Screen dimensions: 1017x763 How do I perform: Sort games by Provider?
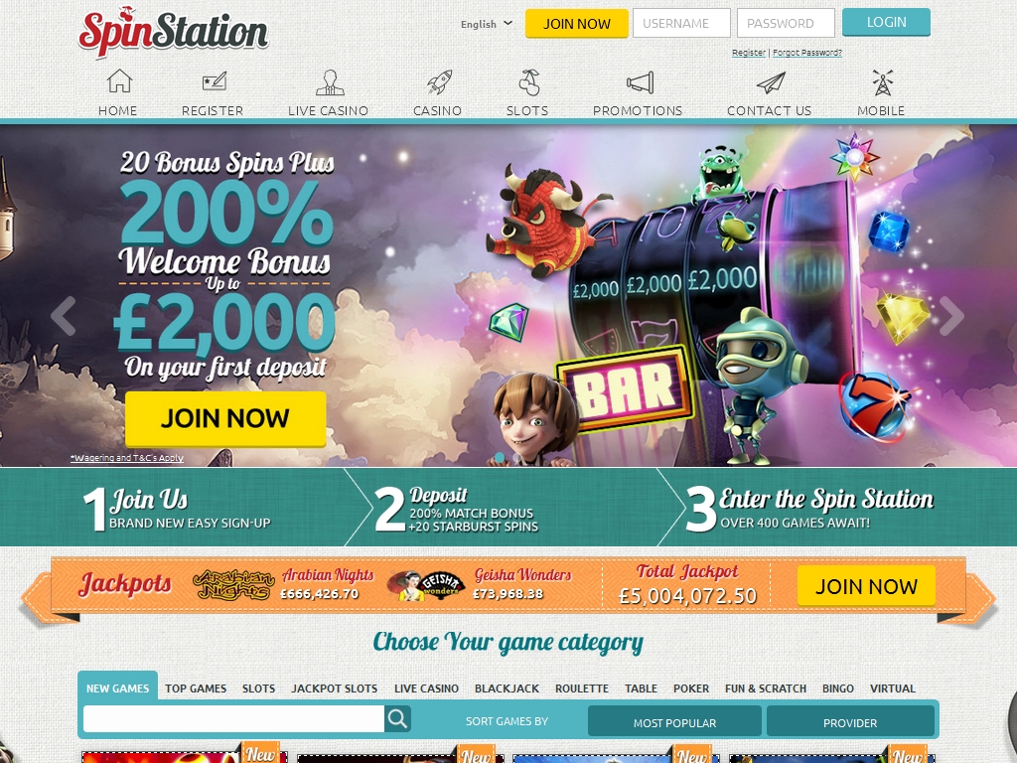coord(850,722)
